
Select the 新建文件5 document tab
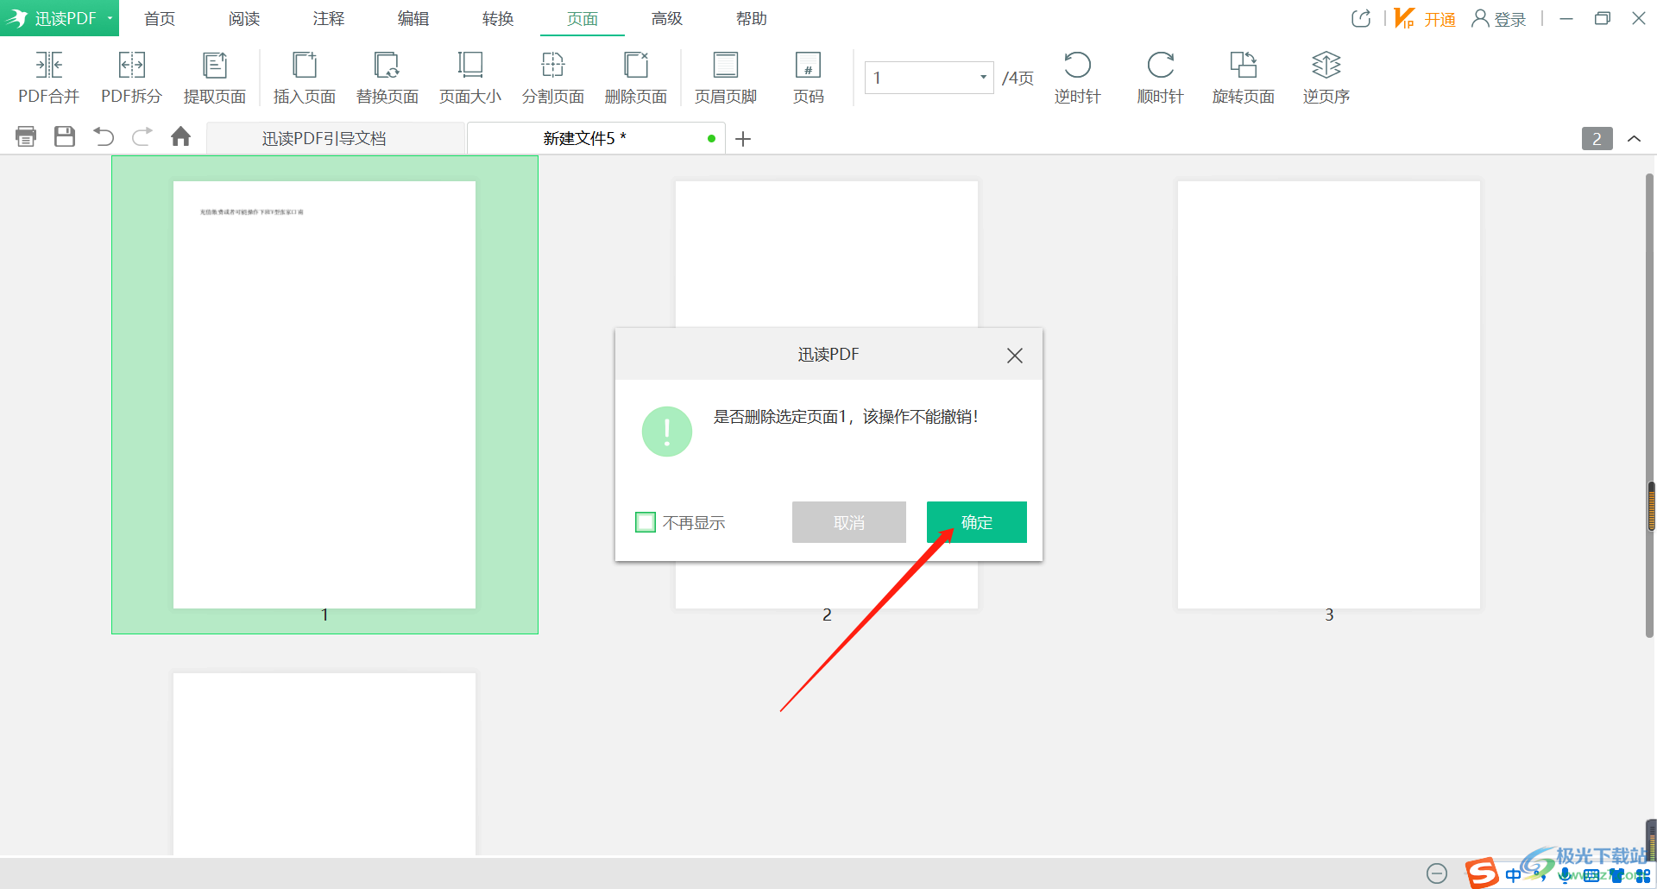tap(595, 138)
